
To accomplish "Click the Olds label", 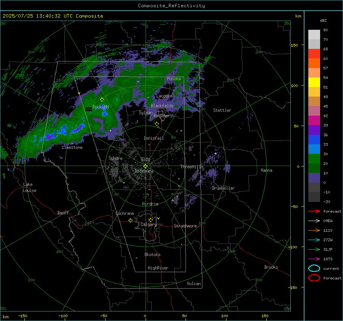I will (145, 159).
